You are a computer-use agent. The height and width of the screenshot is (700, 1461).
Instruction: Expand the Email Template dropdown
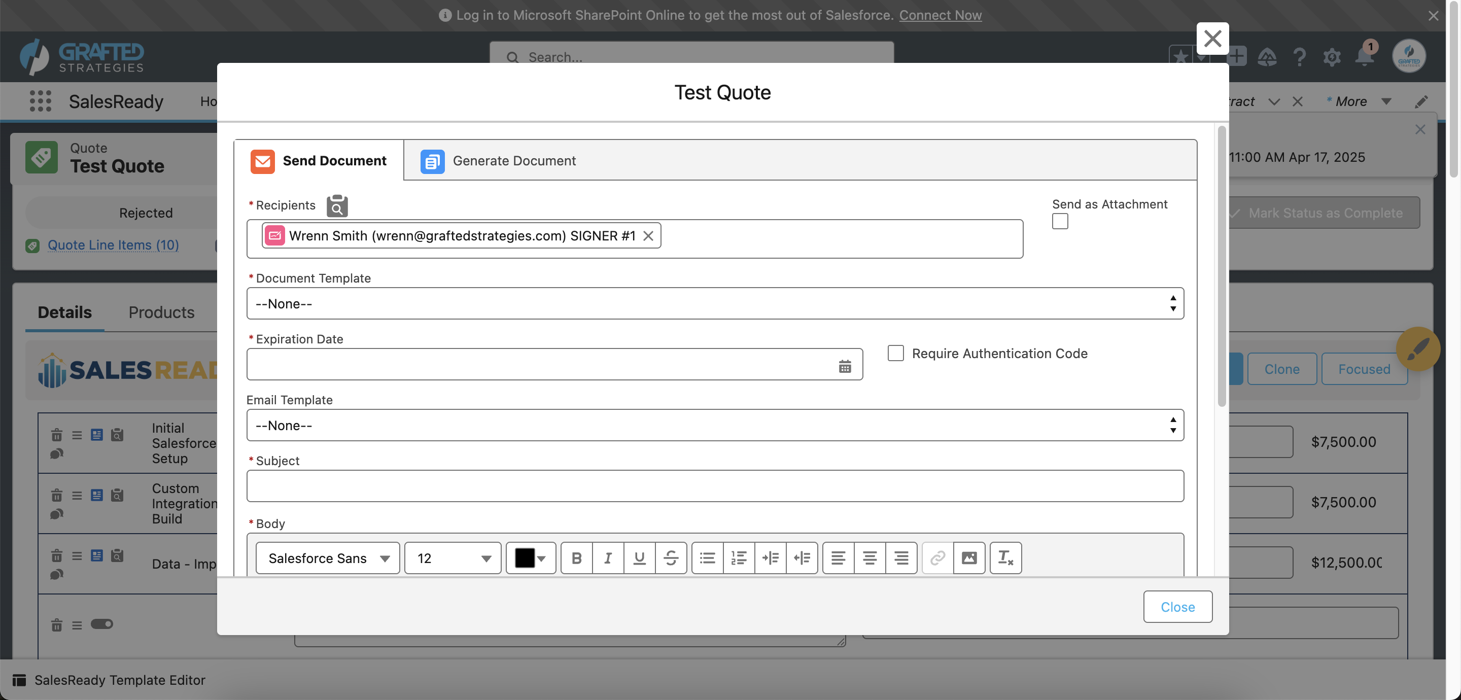pos(715,426)
